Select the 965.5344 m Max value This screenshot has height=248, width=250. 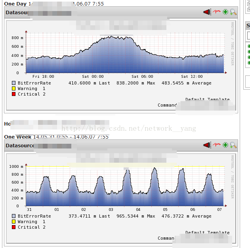135,216
